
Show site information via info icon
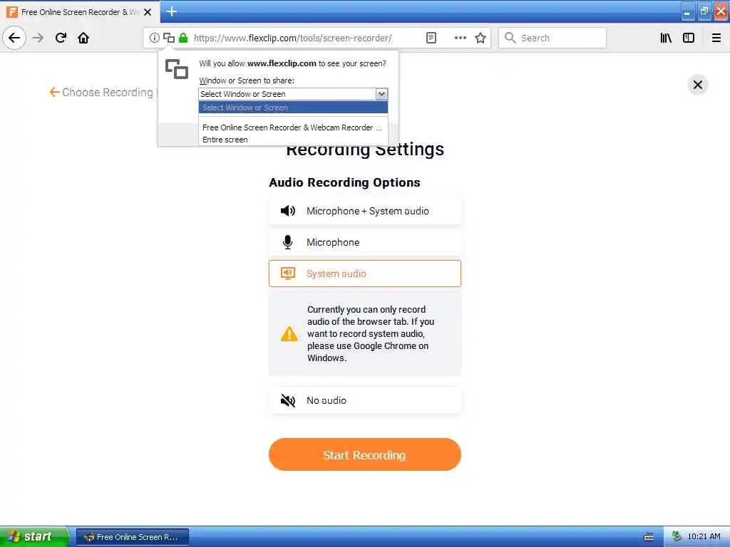(x=155, y=38)
